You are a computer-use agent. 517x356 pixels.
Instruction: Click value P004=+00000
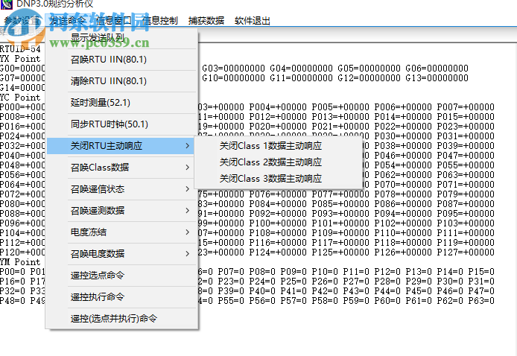(278, 107)
